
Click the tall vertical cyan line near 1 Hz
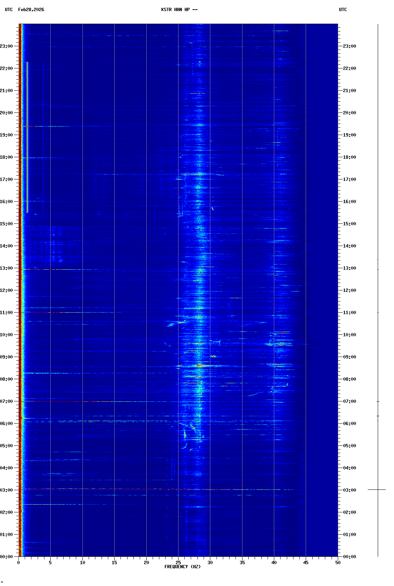point(27,137)
